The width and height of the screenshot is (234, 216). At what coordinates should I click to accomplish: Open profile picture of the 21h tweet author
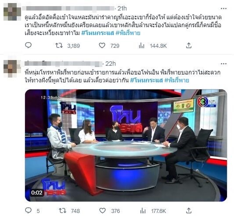pyautogui.click(x=12, y=12)
